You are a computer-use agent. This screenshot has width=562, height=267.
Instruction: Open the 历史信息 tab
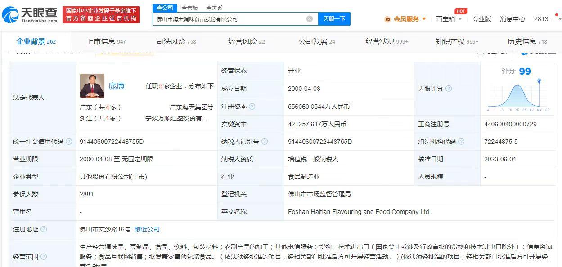click(527, 42)
